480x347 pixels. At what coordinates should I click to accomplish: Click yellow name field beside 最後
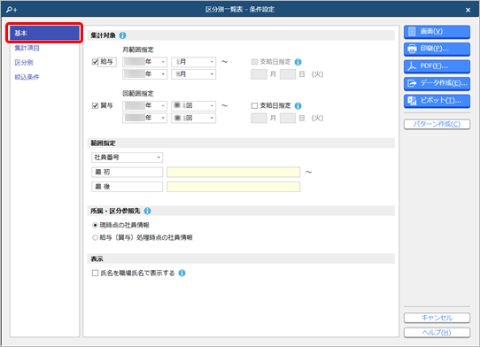(x=233, y=187)
